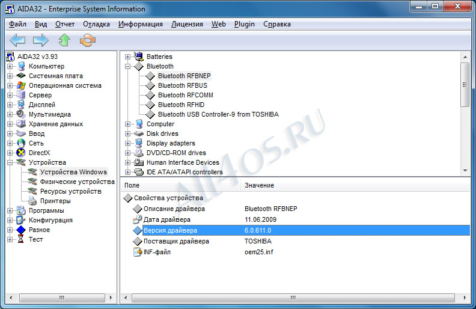Click the Ввод keyboard icon
476x309 pixels.
pyautogui.click(x=21, y=133)
